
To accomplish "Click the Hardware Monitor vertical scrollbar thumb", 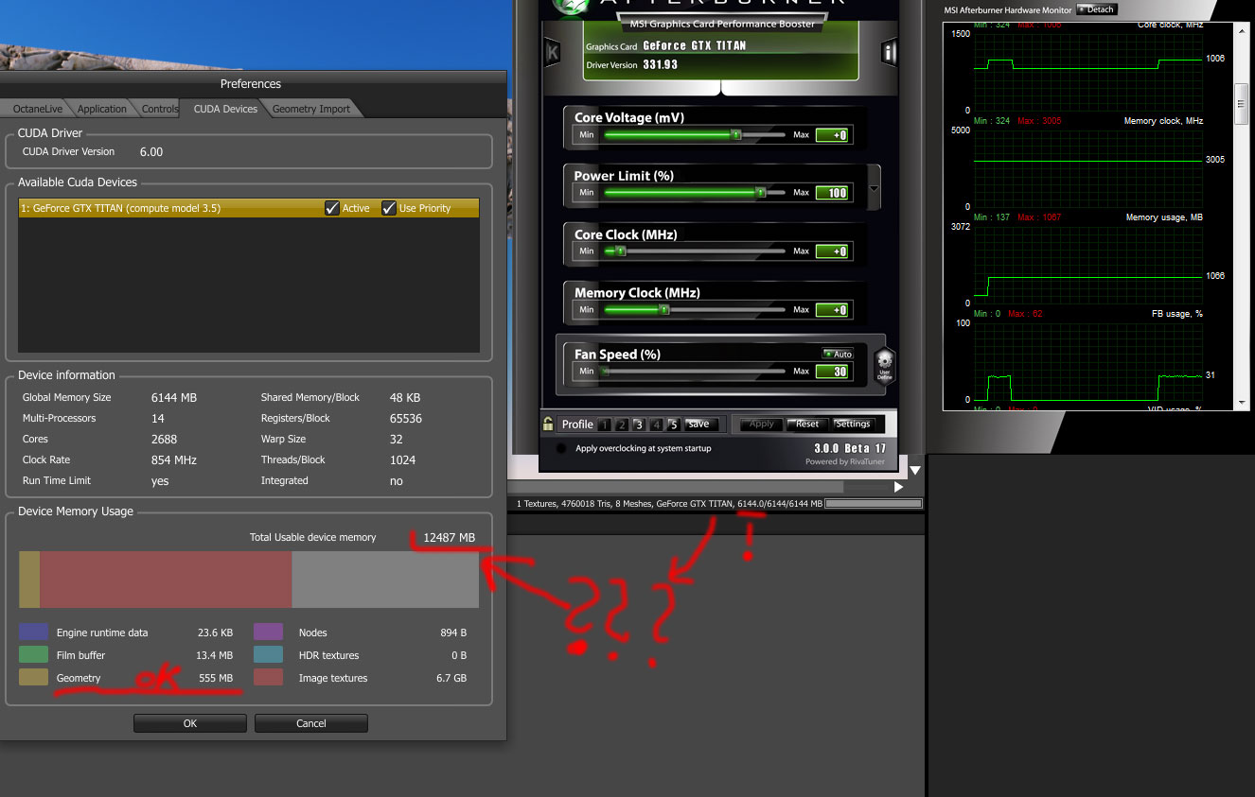I will 1242,105.
